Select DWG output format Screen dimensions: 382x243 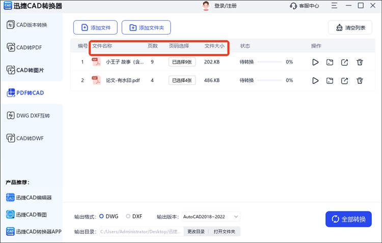click(x=109, y=216)
